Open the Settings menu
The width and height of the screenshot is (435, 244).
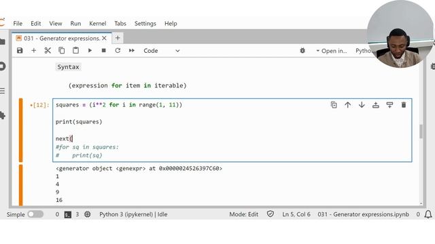point(145,24)
